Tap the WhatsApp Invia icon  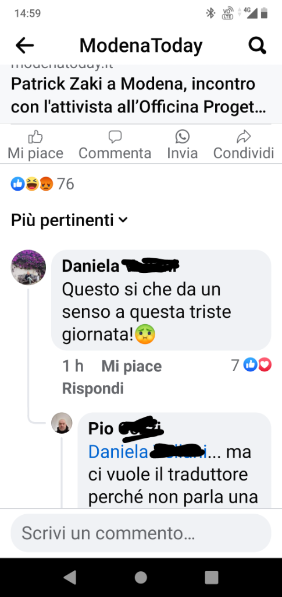coord(183,136)
